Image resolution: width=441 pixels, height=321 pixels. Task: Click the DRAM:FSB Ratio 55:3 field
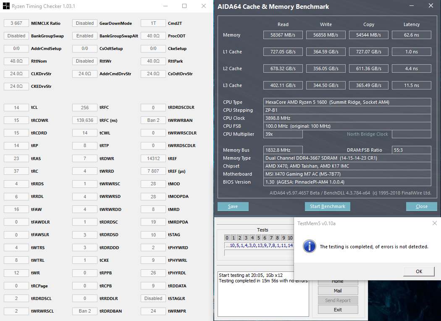tap(412, 150)
